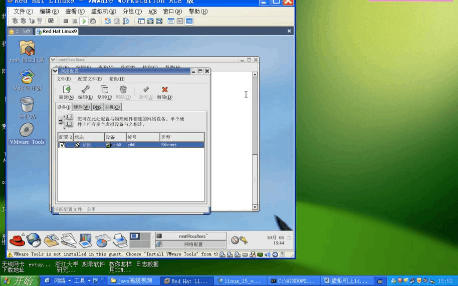Switch to linux_15_v taskbar item

tap(241, 281)
